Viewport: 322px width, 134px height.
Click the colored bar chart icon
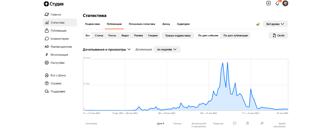coord(258,24)
